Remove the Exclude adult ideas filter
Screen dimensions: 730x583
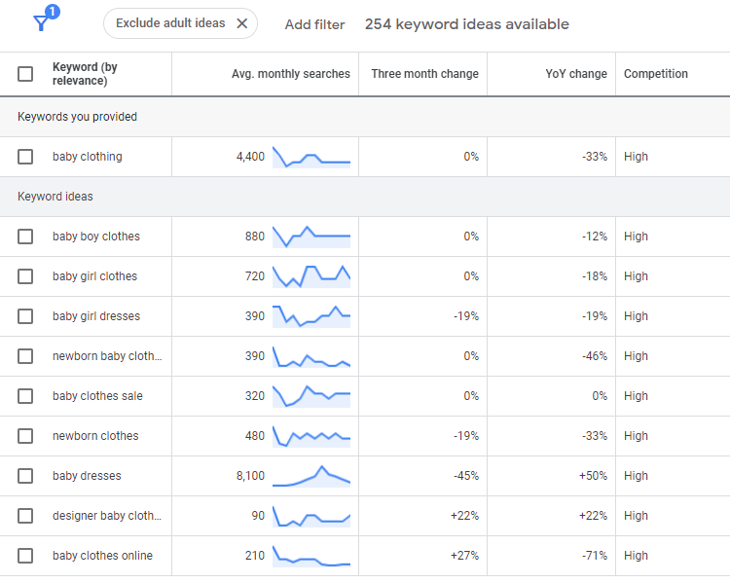(242, 23)
